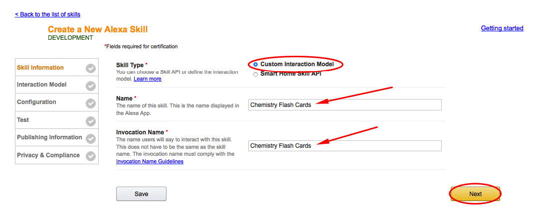
Task: Follow the Back to the list of skills link
Action: tap(47, 14)
